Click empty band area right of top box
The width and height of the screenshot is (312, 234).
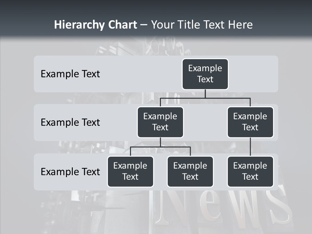pyautogui.click(x=253, y=74)
